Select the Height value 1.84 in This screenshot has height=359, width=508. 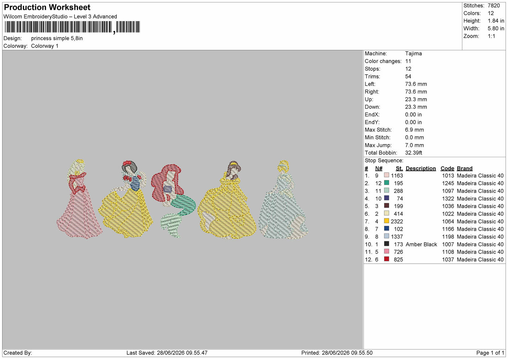[x=496, y=21]
